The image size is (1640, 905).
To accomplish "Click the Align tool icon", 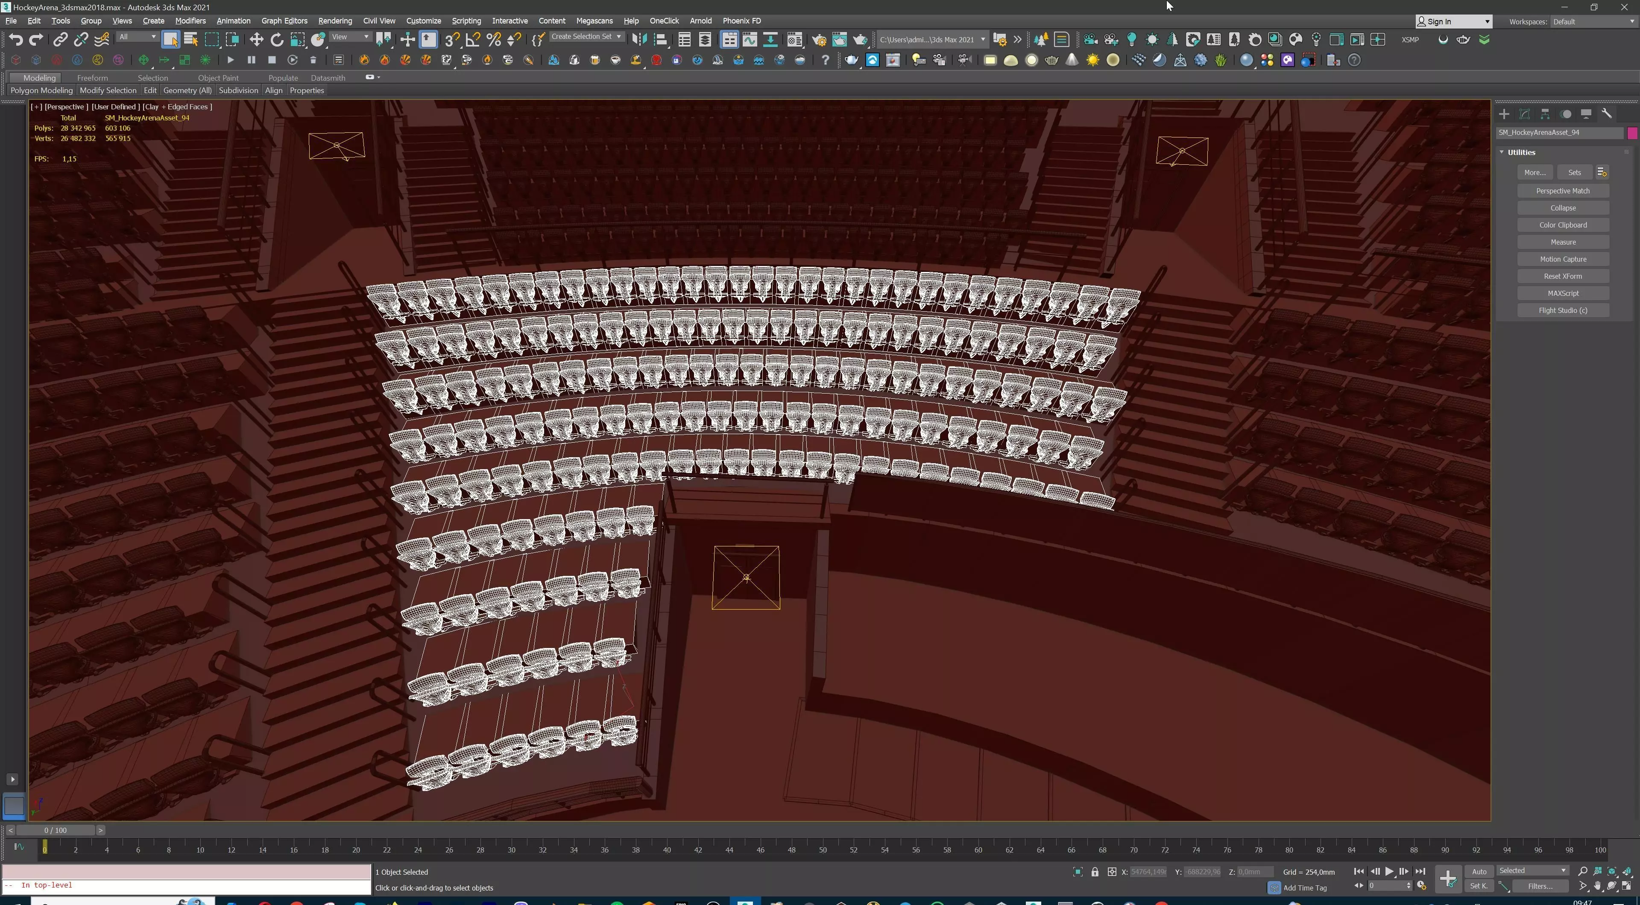I will pyautogui.click(x=660, y=39).
